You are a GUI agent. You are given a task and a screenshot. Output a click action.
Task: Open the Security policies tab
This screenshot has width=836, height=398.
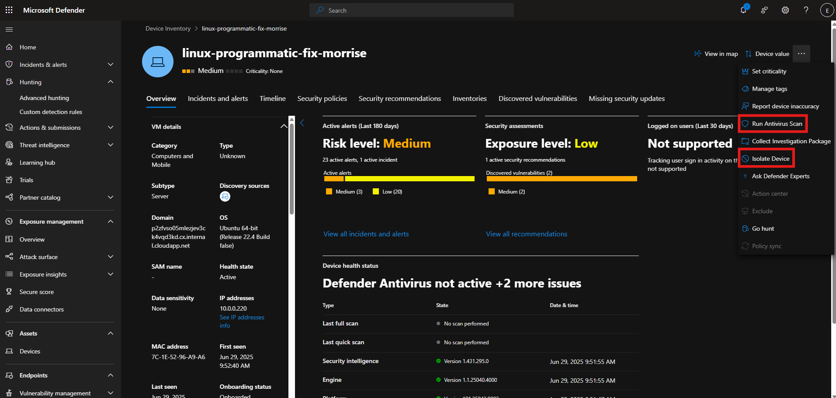(322, 99)
